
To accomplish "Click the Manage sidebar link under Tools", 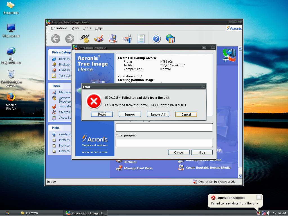I will tap(65, 92).
